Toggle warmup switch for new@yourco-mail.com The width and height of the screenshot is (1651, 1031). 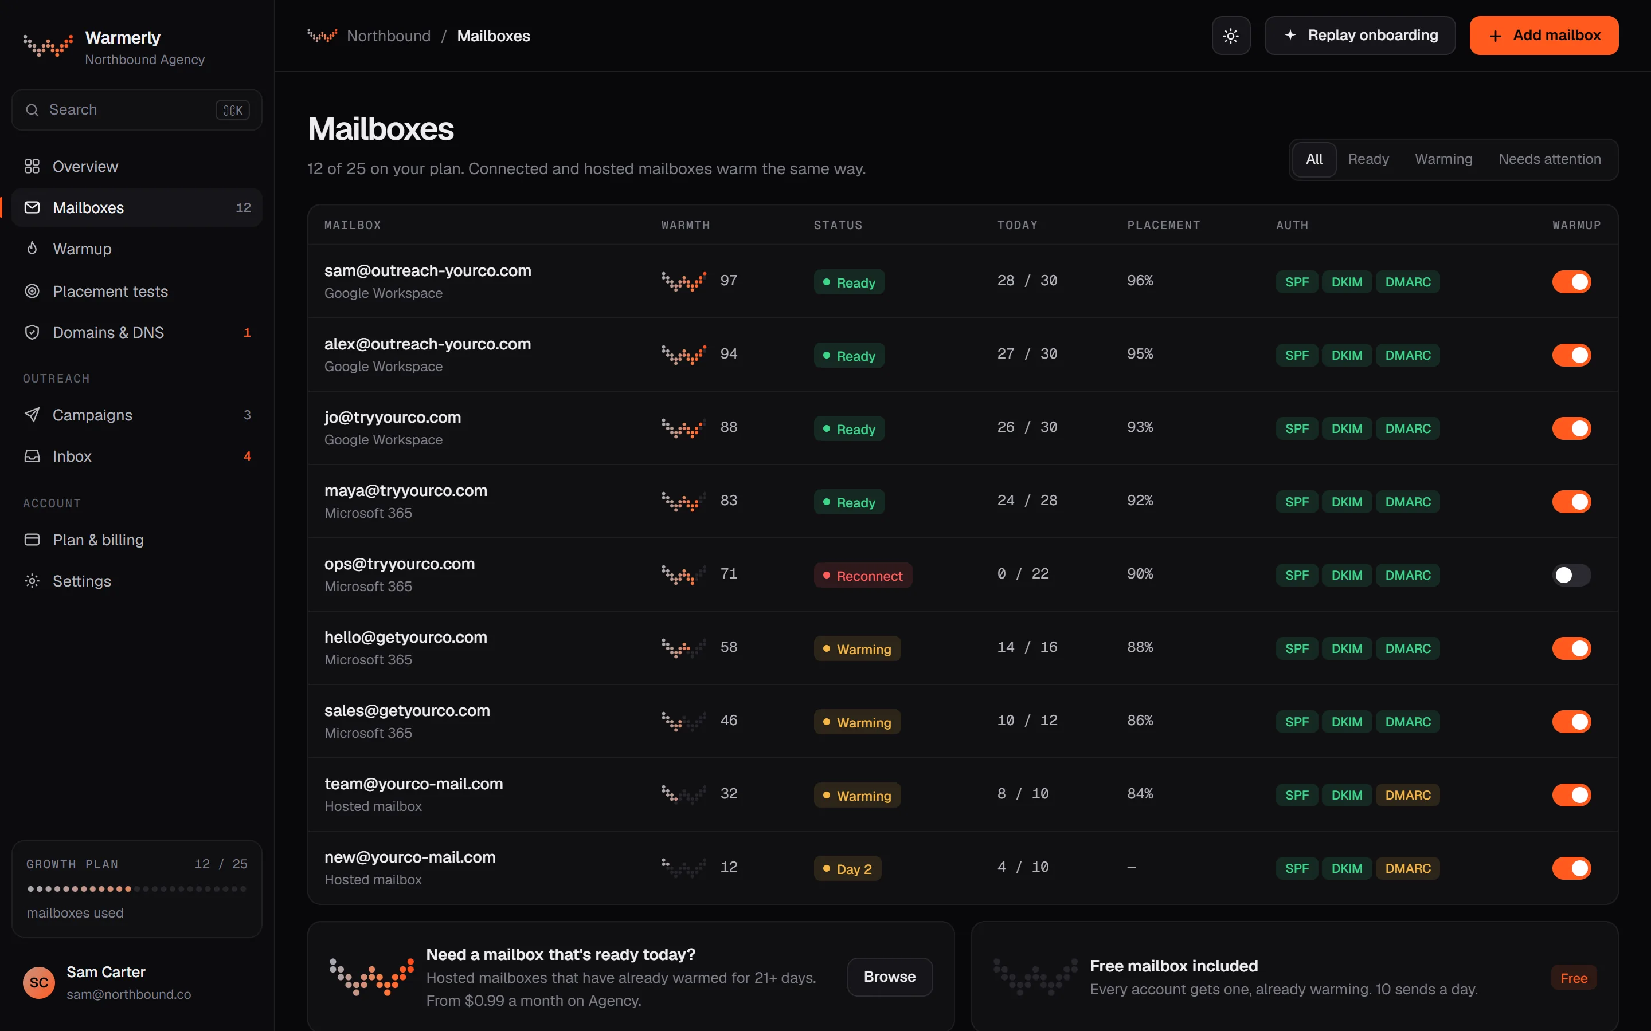[x=1571, y=868]
